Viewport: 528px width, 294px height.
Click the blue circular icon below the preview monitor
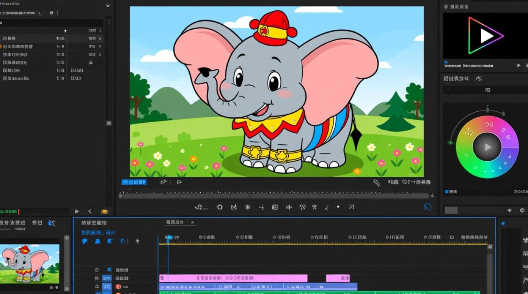pos(428,207)
